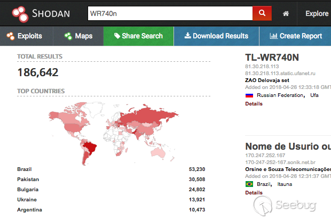The image size is (331, 220).
Task: Click the Exploits orange circles icon
Action: [11, 36]
